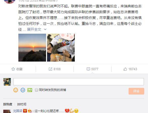The width and height of the screenshot is (148, 113).
Task: Click the 16743 likes count
Action: point(133,69)
